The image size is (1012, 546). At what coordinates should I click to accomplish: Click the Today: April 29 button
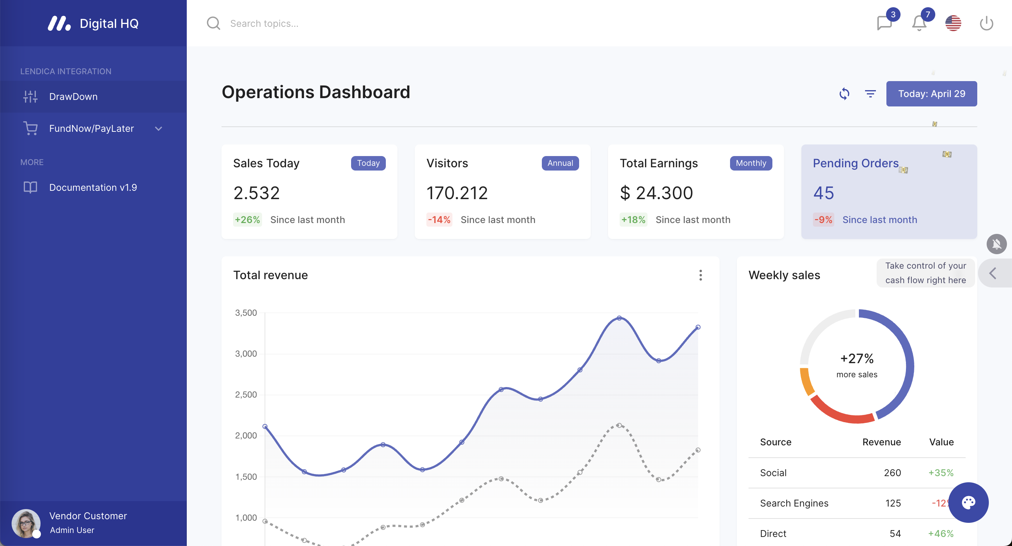tap(931, 93)
